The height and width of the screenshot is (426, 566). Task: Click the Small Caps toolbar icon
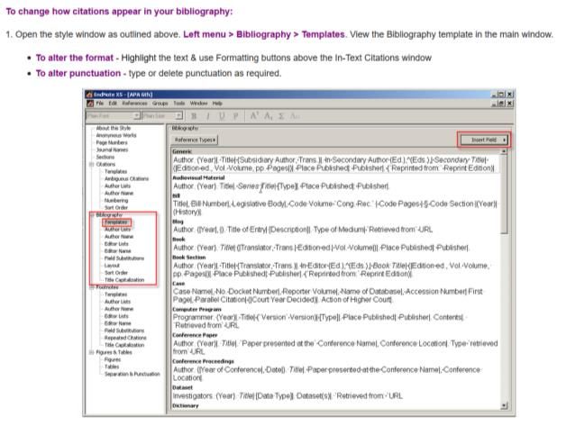click(295, 116)
